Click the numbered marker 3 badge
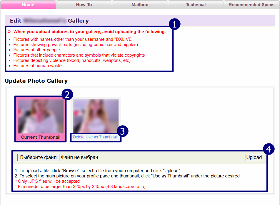 pyautogui.click(x=123, y=132)
